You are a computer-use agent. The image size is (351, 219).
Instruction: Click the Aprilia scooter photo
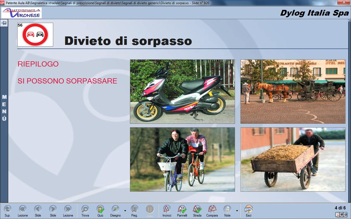[x=182, y=91]
